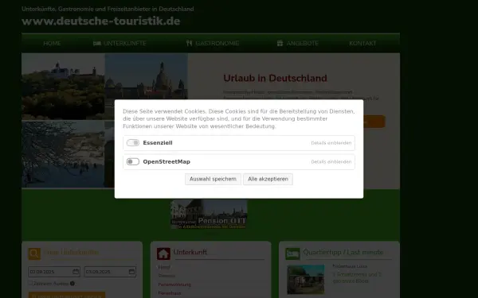
Task: Open the Ferienwohnung link in Unterkunft list
Action: pyautogui.click(x=174, y=284)
